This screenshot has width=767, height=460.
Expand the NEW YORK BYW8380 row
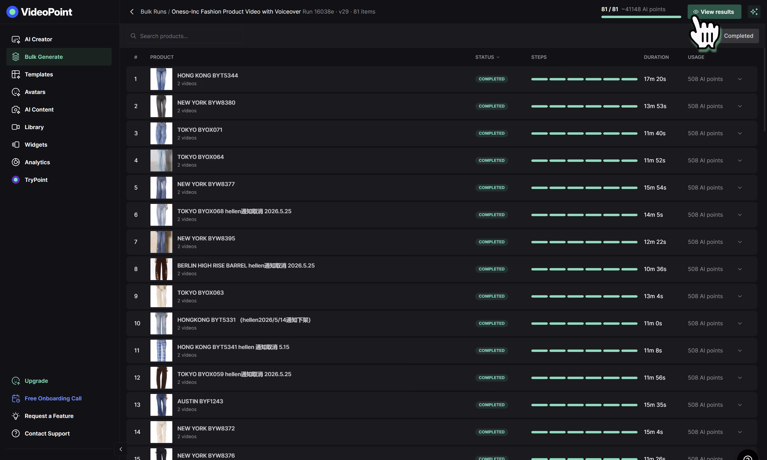(740, 106)
